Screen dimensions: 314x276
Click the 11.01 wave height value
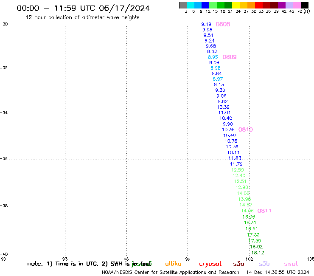pos(224,113)
